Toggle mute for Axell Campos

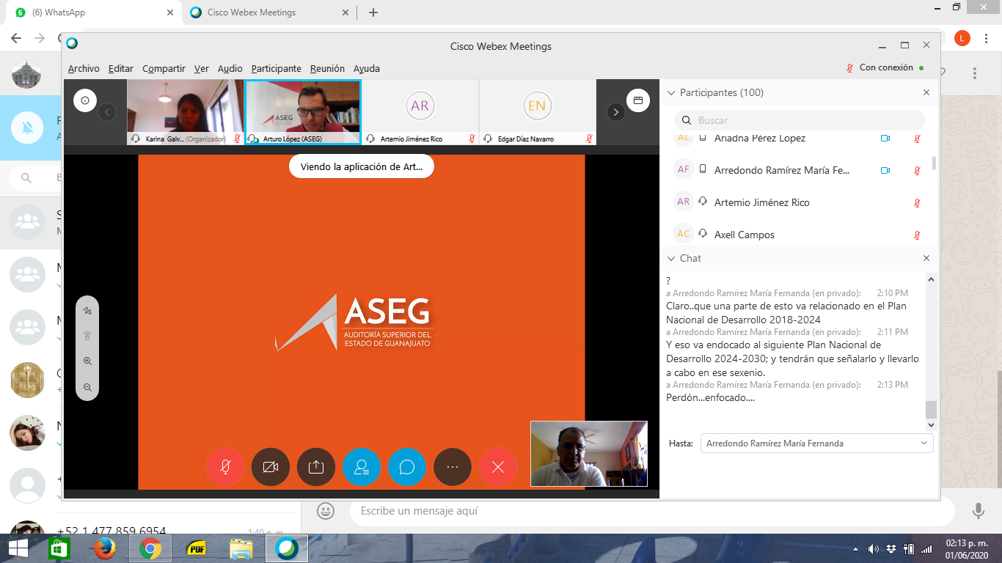click(x=917, y=235)
